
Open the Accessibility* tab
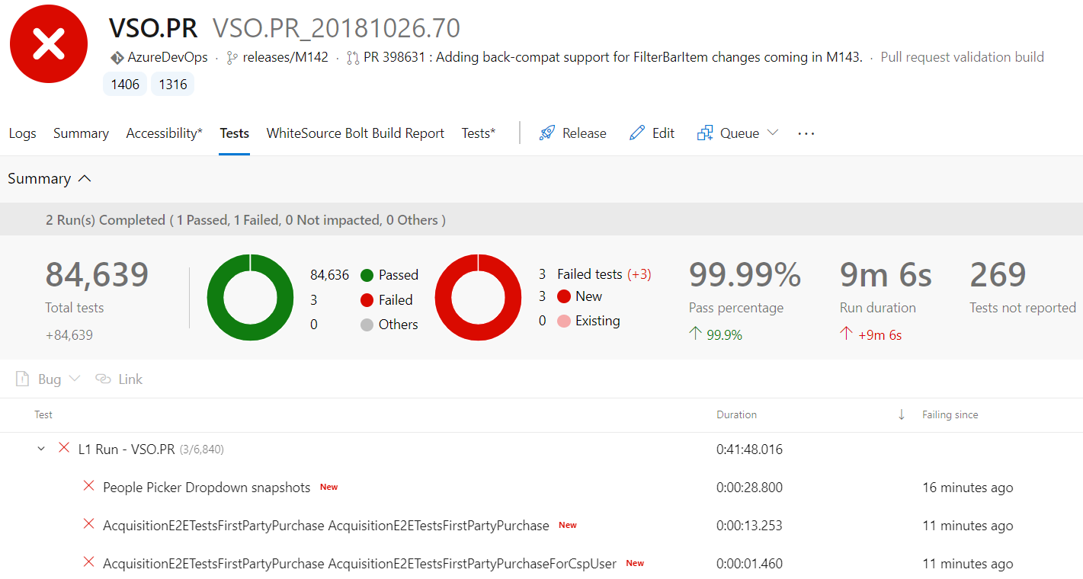click(165, 133)
